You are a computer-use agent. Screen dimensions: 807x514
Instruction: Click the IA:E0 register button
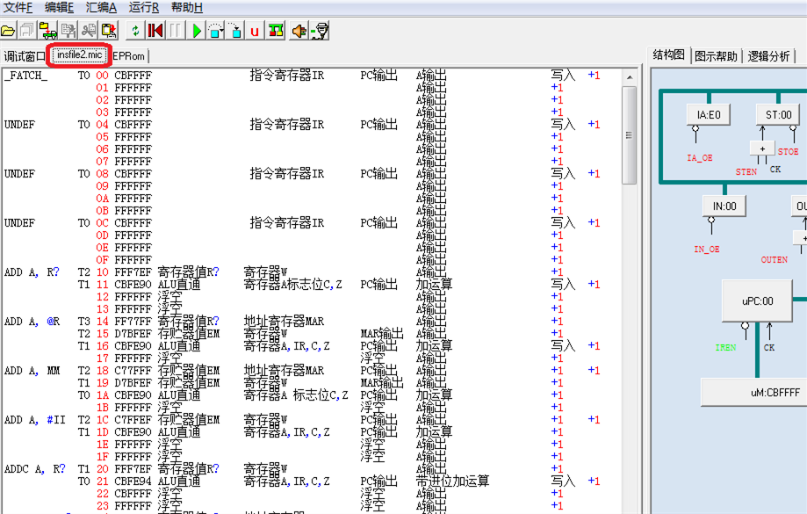tap(708, 114)
